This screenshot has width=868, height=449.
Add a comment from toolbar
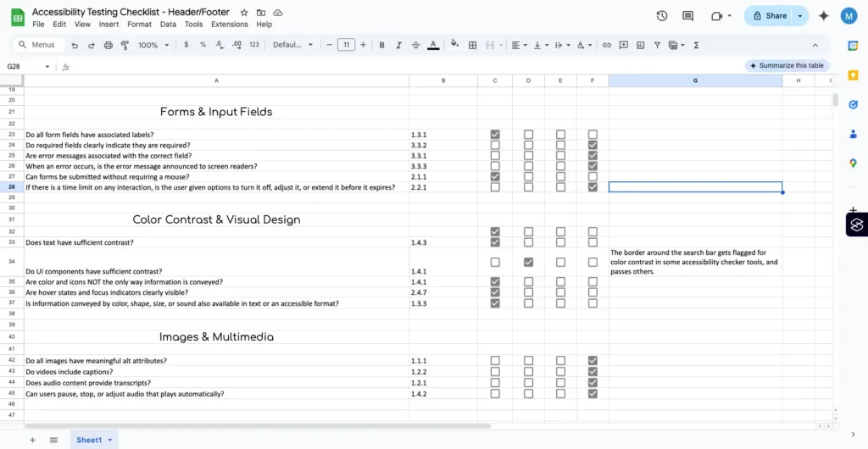tap(624, 46)
